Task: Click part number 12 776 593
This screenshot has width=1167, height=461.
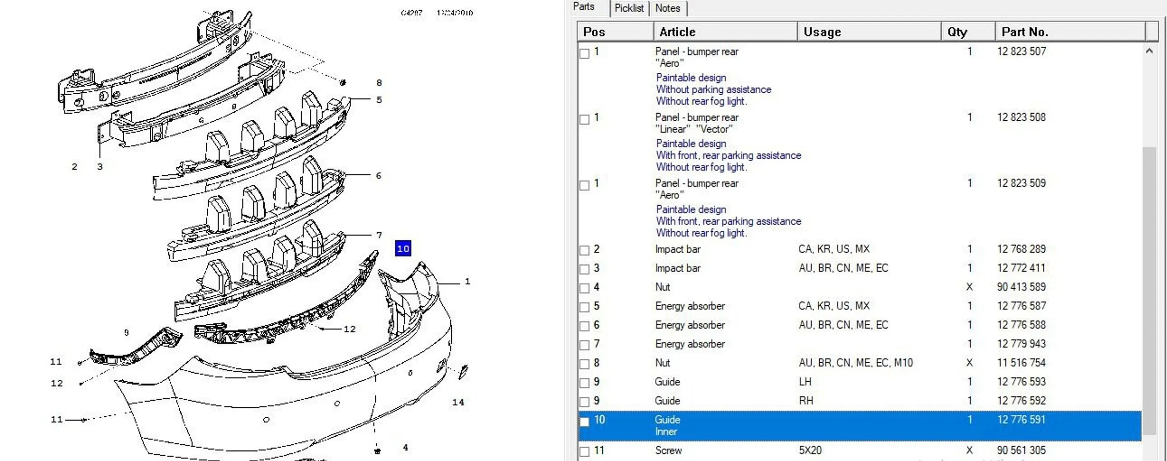Action: click(x=1021, y=381)
